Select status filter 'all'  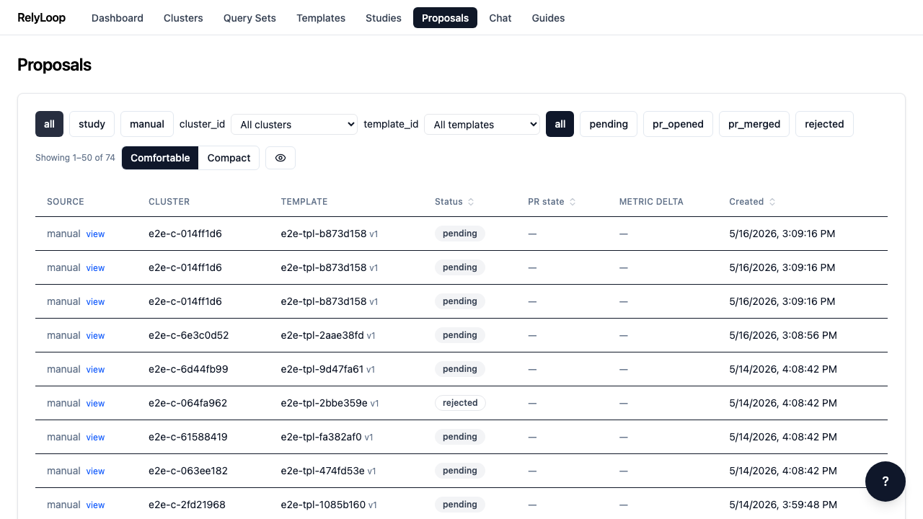(560, 124)
